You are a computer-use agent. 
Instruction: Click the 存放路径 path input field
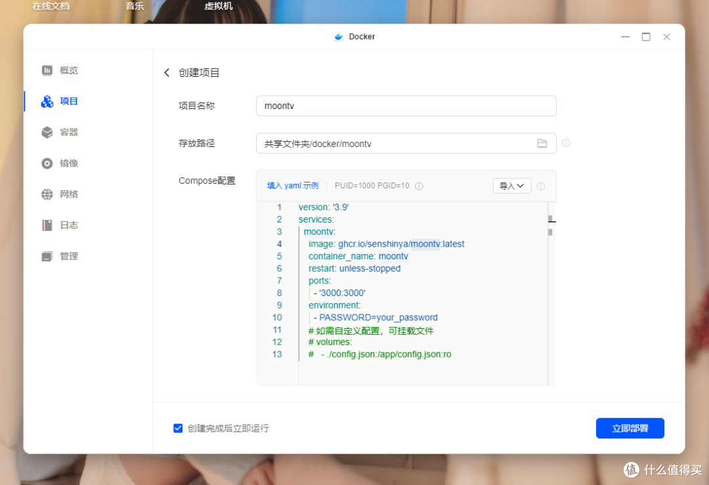406,143
